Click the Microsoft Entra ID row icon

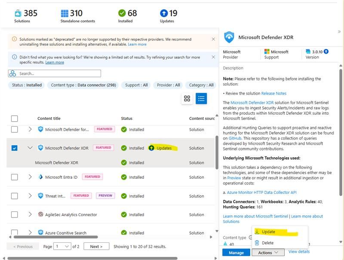click(40, 177)
